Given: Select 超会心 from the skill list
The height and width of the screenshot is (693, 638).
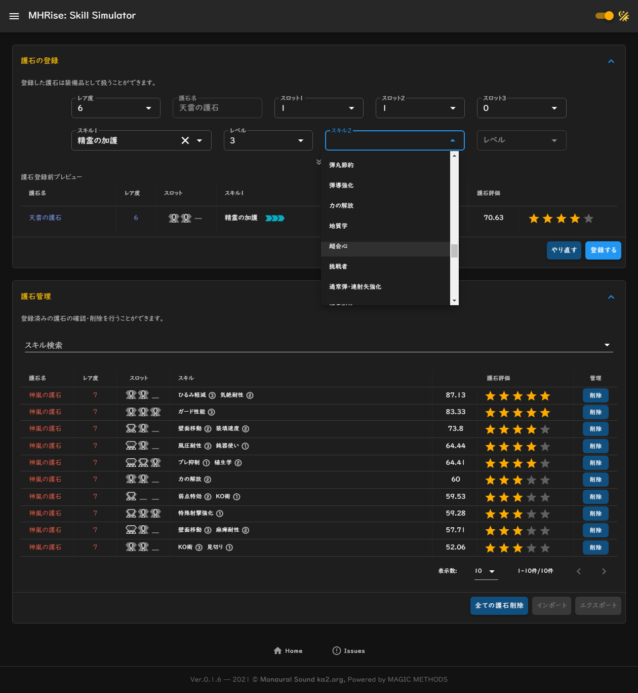Looking at the screenshot, I should [x=338, y=246].
